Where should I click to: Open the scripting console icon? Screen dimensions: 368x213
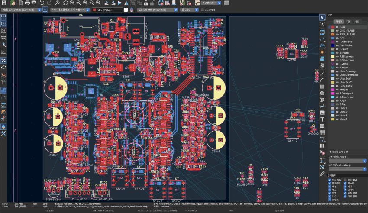coord(226,3)
